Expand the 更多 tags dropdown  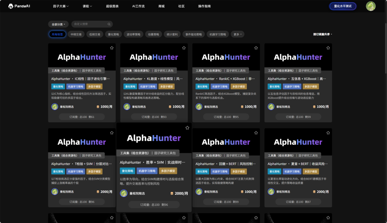[x=238, y=34]
